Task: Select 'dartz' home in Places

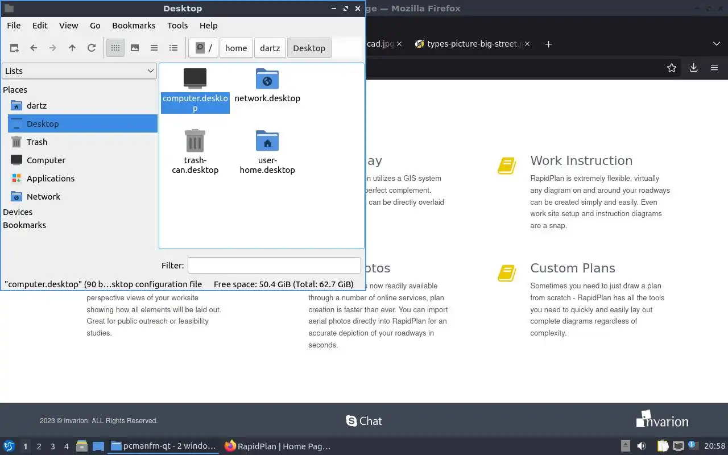Action: 82,106
